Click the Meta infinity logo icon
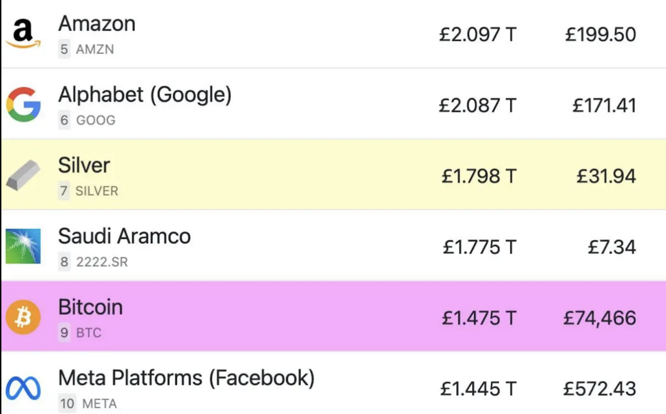This screenshot has width=666, height=414. point(23,388)
